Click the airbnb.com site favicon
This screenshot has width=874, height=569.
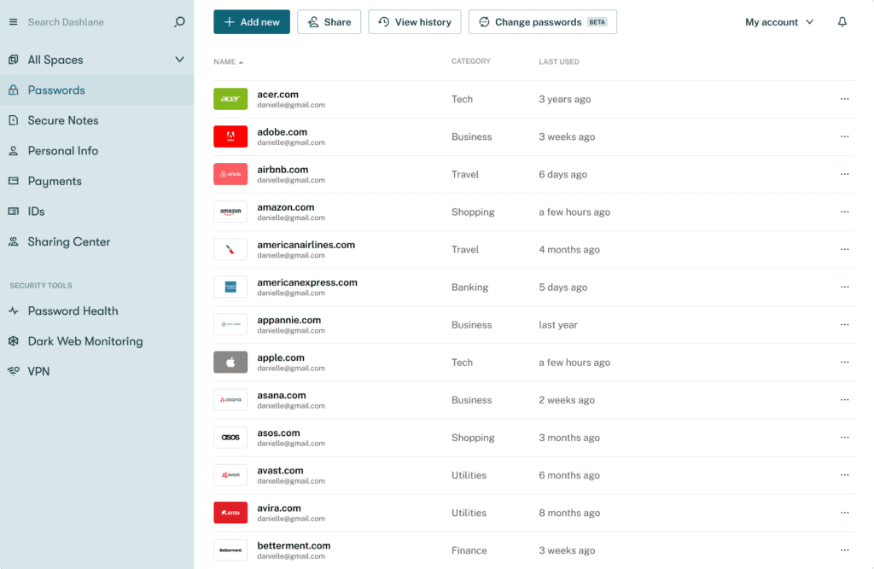tap(230, 174)
